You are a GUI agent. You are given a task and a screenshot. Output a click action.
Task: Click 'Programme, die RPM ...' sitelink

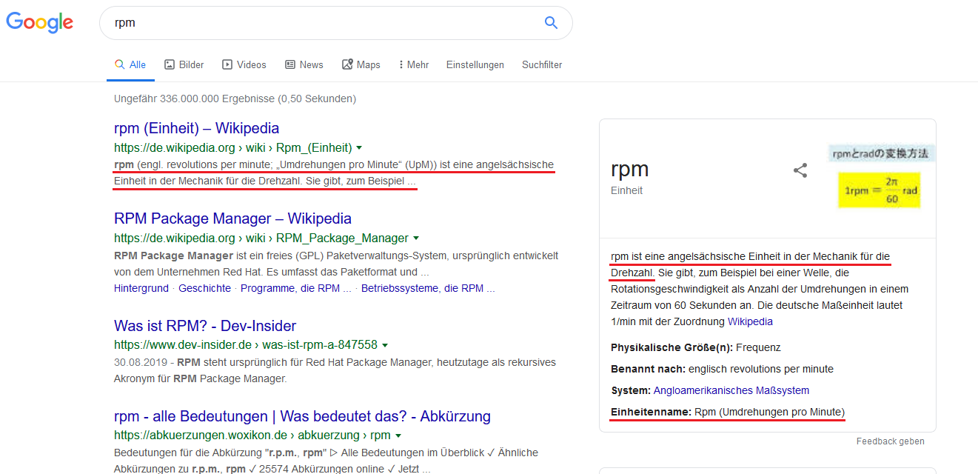296,288
